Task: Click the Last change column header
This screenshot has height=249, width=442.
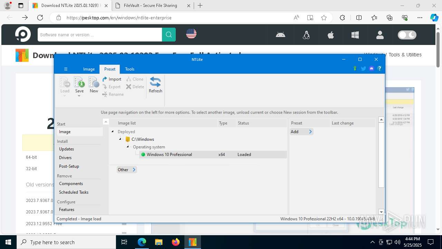Action: (x=353, y=123)
